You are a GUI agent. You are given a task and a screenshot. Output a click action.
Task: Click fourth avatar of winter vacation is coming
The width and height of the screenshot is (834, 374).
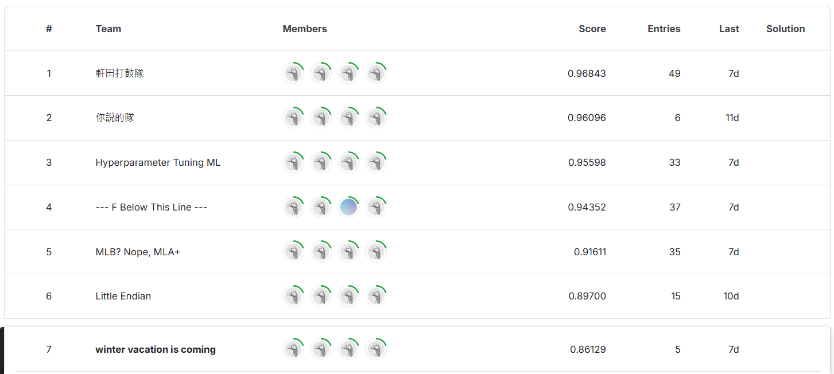tap(376, 350)
